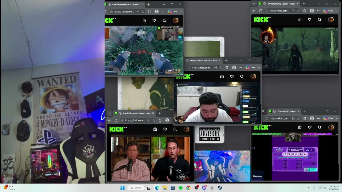Open search in the Drewthegod94 Kick window
The height and width of the screenshot is (192, 342).
(164, 21)
